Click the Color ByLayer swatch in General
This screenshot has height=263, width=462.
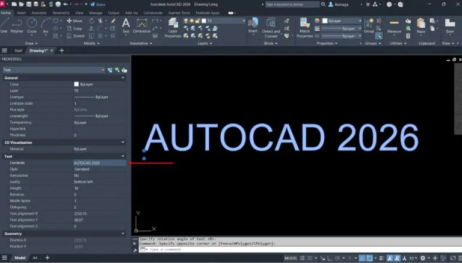(x=76, y=84)
